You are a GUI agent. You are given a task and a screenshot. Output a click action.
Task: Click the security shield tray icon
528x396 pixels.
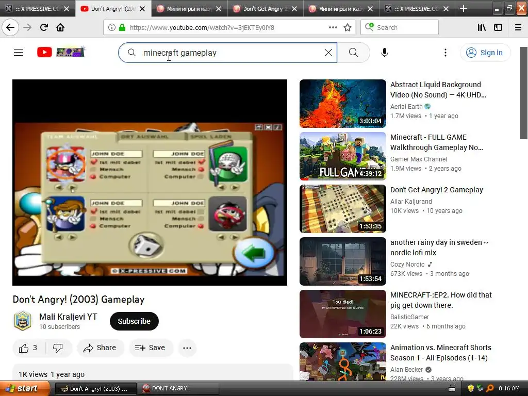pos(471,389)
